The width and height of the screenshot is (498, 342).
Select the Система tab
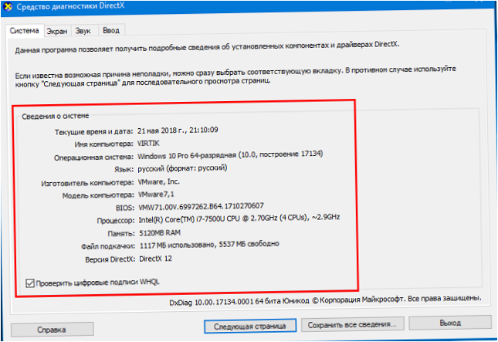25,31
